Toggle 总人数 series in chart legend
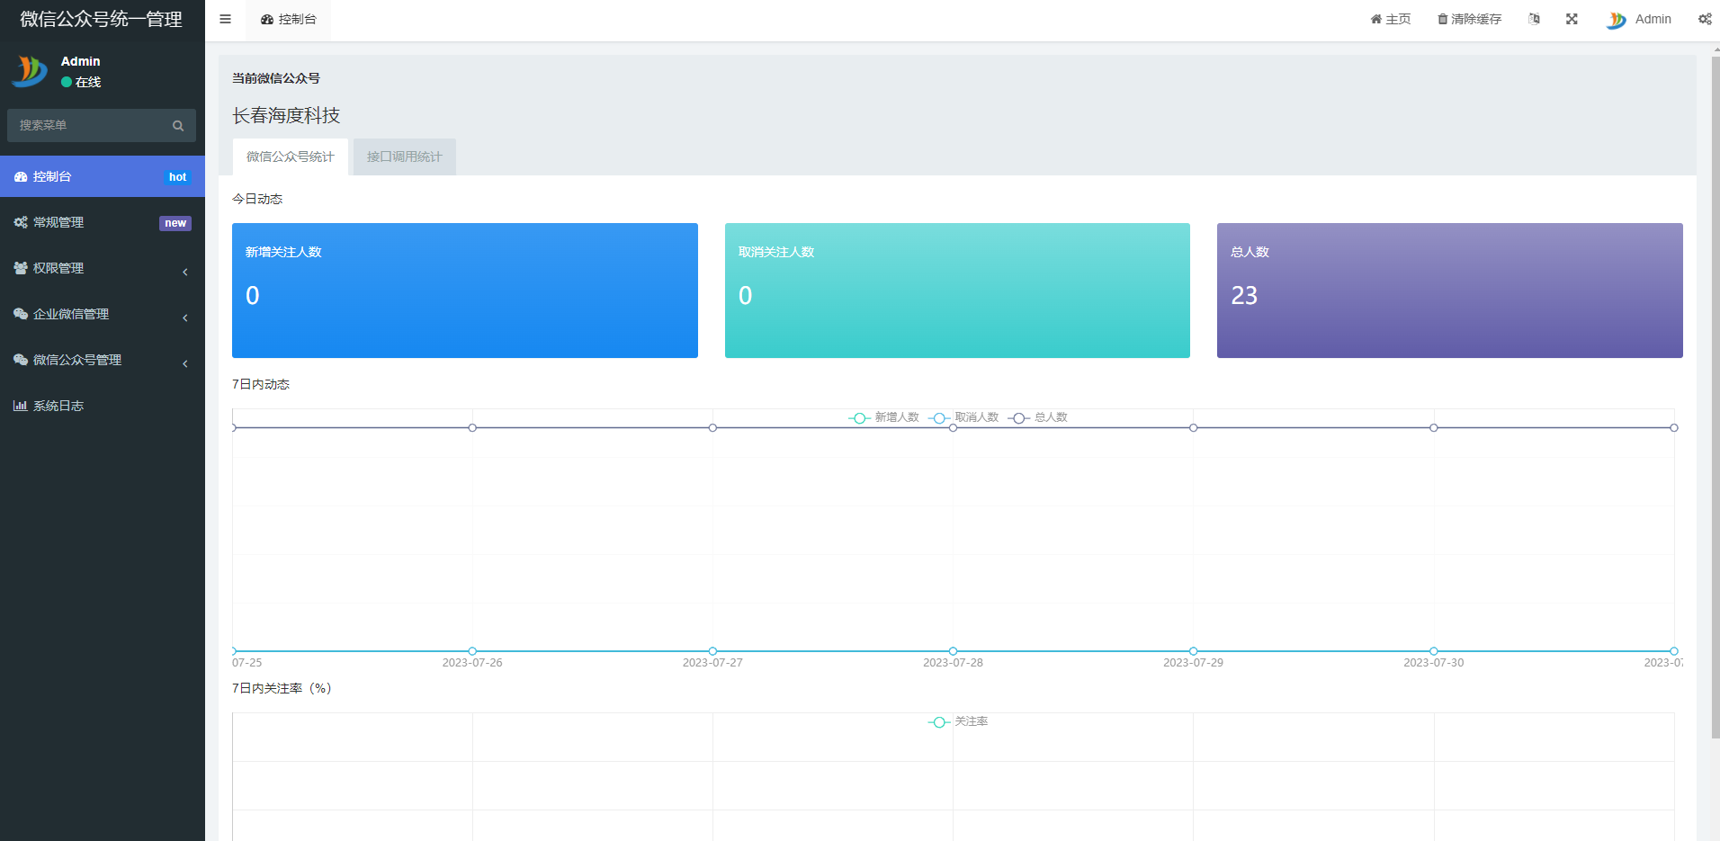 point(1038,417)
